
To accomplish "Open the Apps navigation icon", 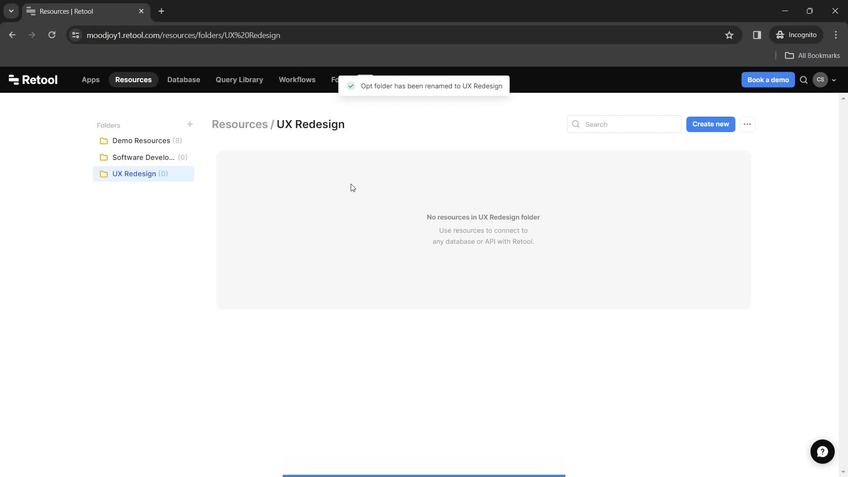I will pos(90,80).
